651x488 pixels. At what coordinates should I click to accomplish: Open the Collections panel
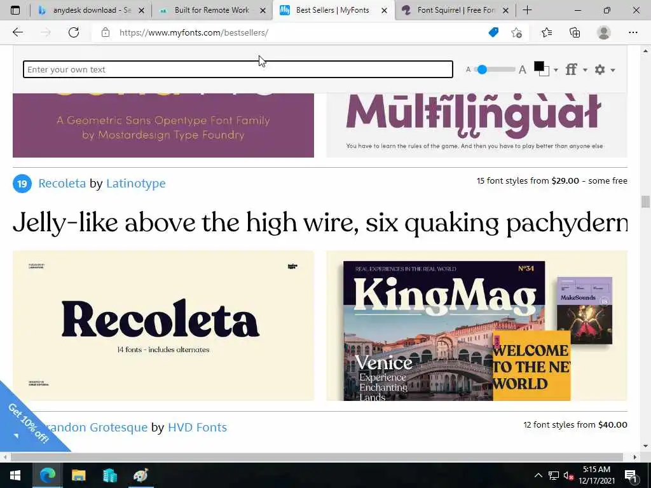pyautogui.click(x=575, y=32)
